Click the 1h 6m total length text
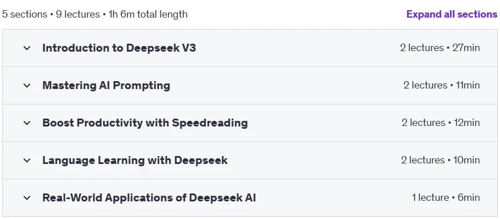 click(148, 14)
